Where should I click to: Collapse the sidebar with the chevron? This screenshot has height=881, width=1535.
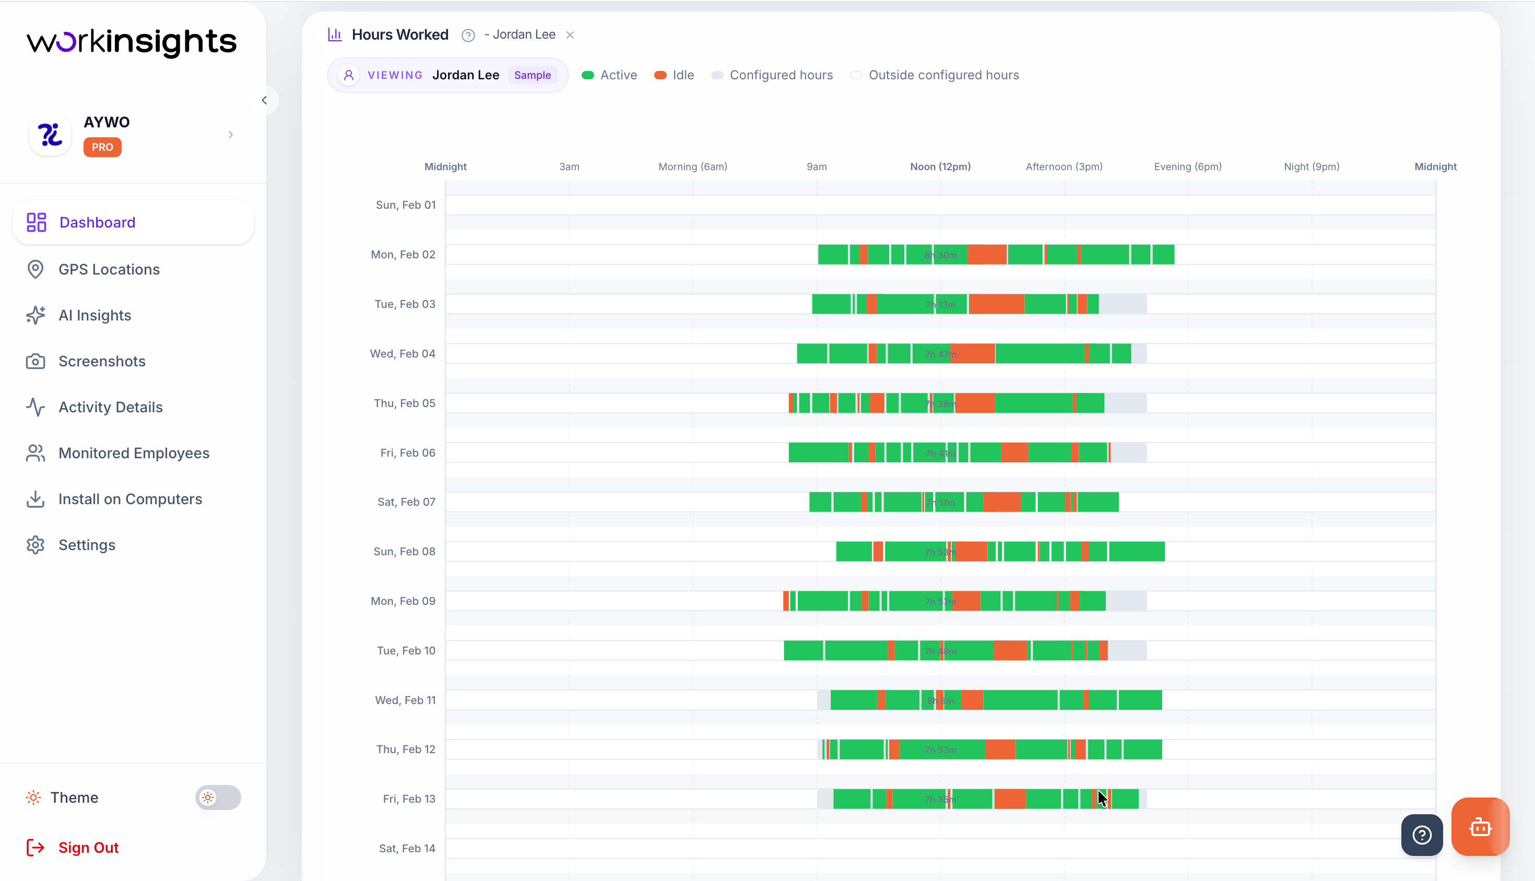[265, 100]
